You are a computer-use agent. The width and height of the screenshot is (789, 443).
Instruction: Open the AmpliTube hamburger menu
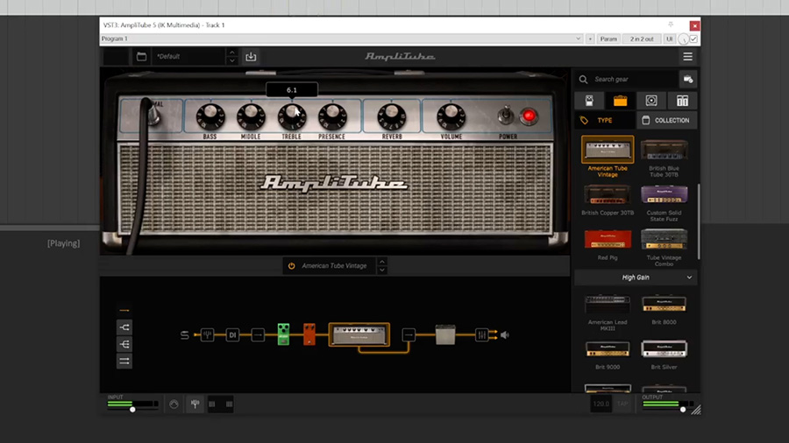click(687, 57)
